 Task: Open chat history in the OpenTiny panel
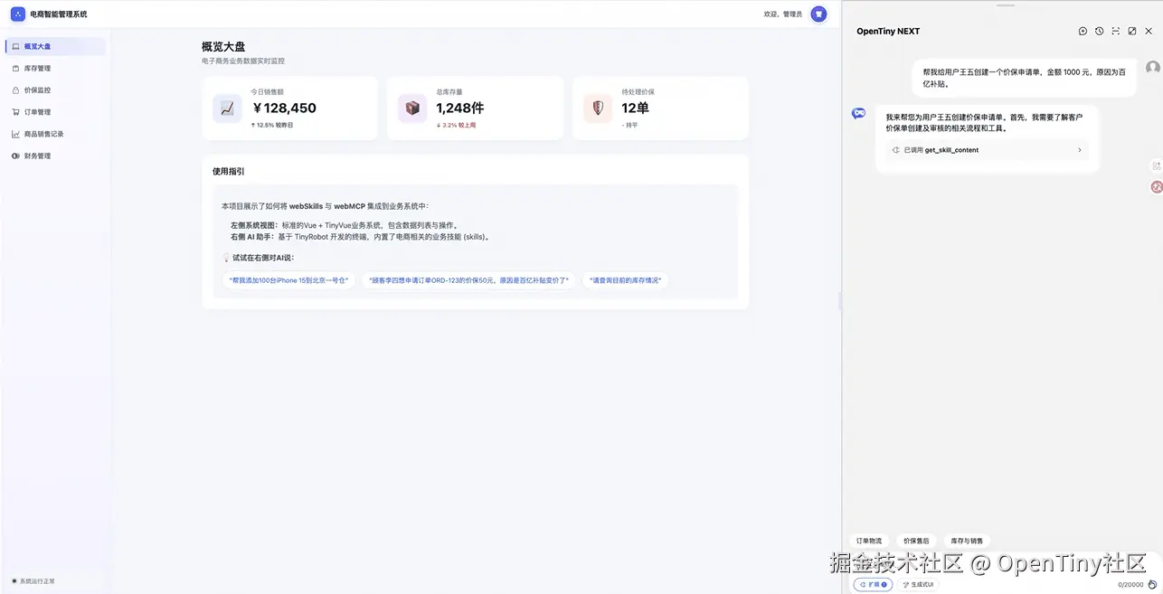coord(1099,31)
